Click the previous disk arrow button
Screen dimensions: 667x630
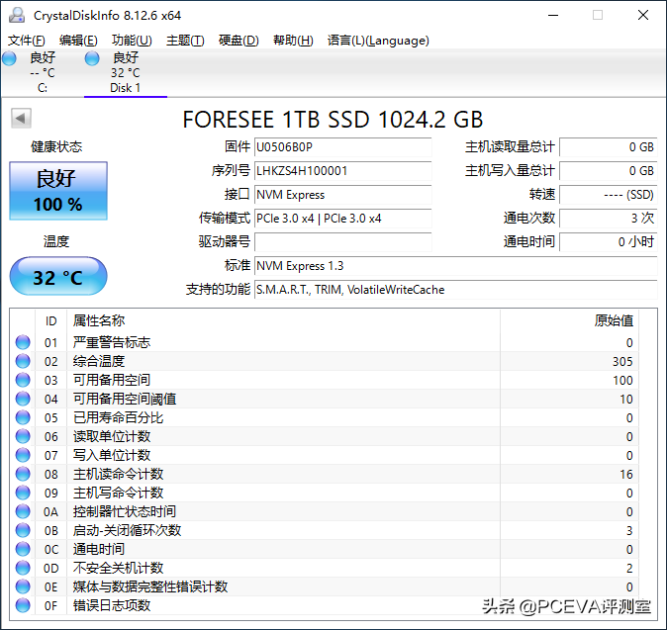point(21,118)
